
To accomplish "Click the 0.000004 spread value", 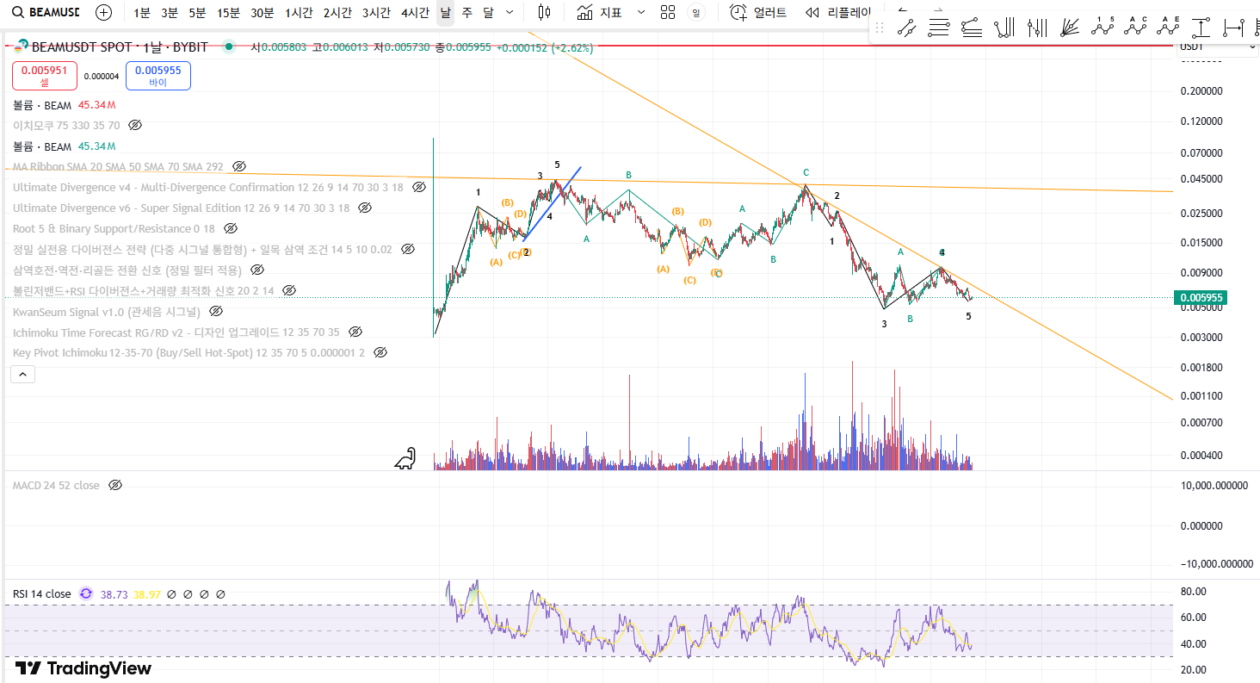I will [x=102, y=77].
